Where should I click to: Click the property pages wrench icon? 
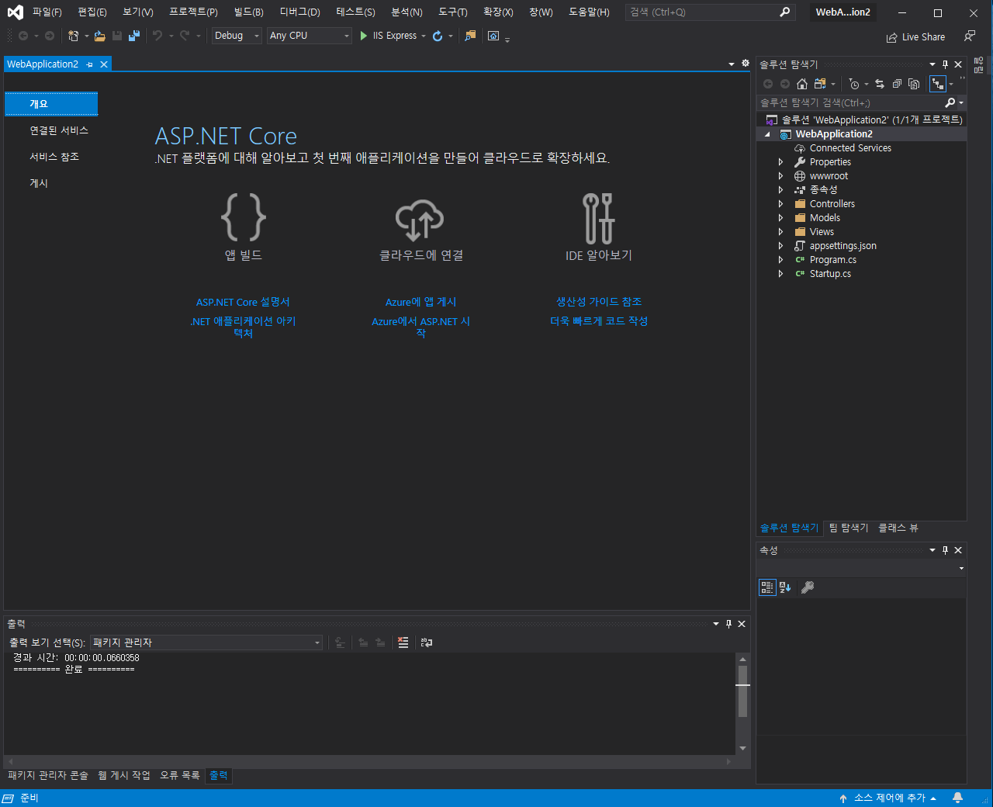[x=808, y=587]
